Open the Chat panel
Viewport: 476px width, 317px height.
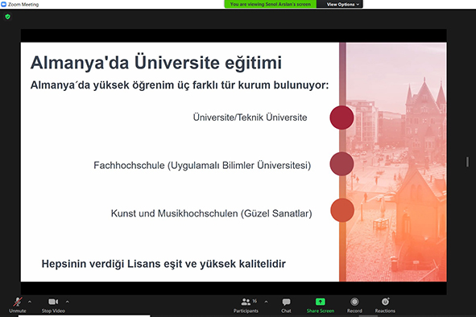[286, 305]
